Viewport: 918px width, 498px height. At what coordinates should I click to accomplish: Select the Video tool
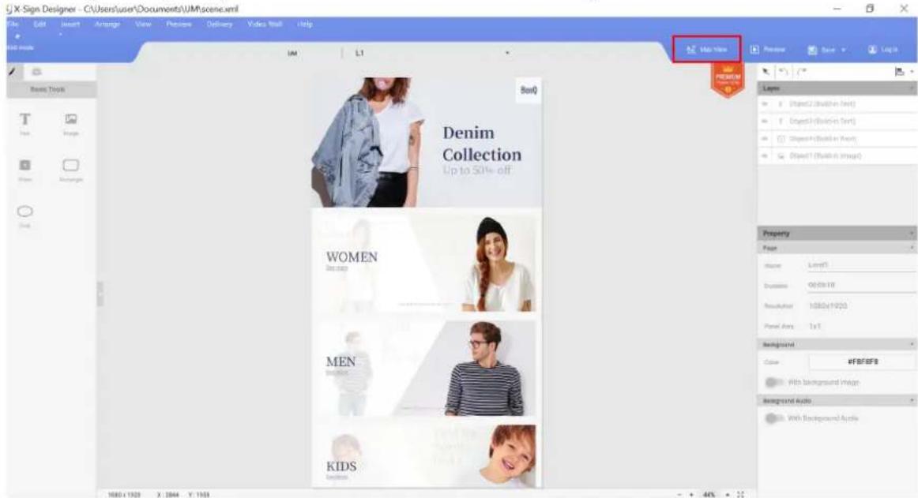point(24,170)
